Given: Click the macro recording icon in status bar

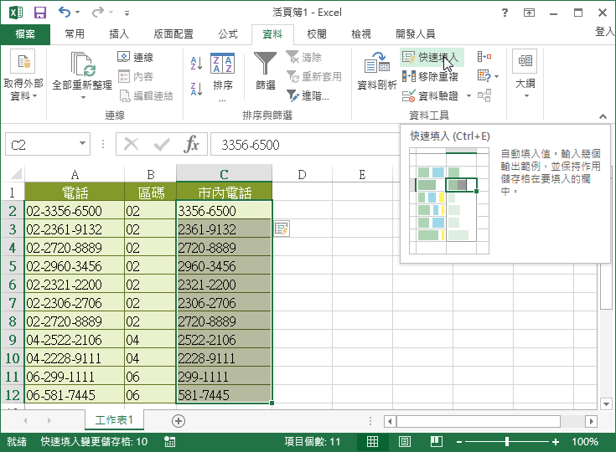Looking at the screenshot, I should [169, 442].
